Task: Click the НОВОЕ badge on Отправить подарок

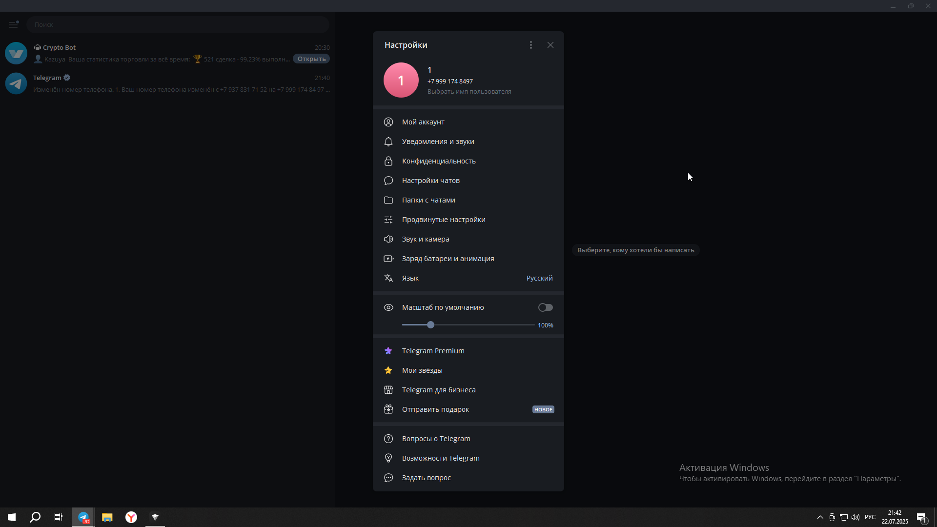Action: (x=543, y=409)
